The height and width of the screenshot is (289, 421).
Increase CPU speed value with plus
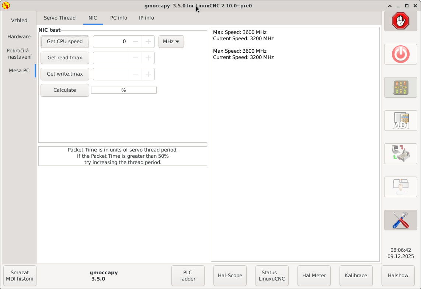click(148, 42)
